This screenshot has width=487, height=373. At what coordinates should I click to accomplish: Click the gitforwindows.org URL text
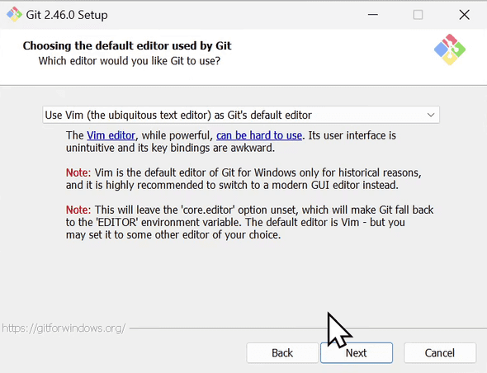pyautogui.click(x=64, y=328)
